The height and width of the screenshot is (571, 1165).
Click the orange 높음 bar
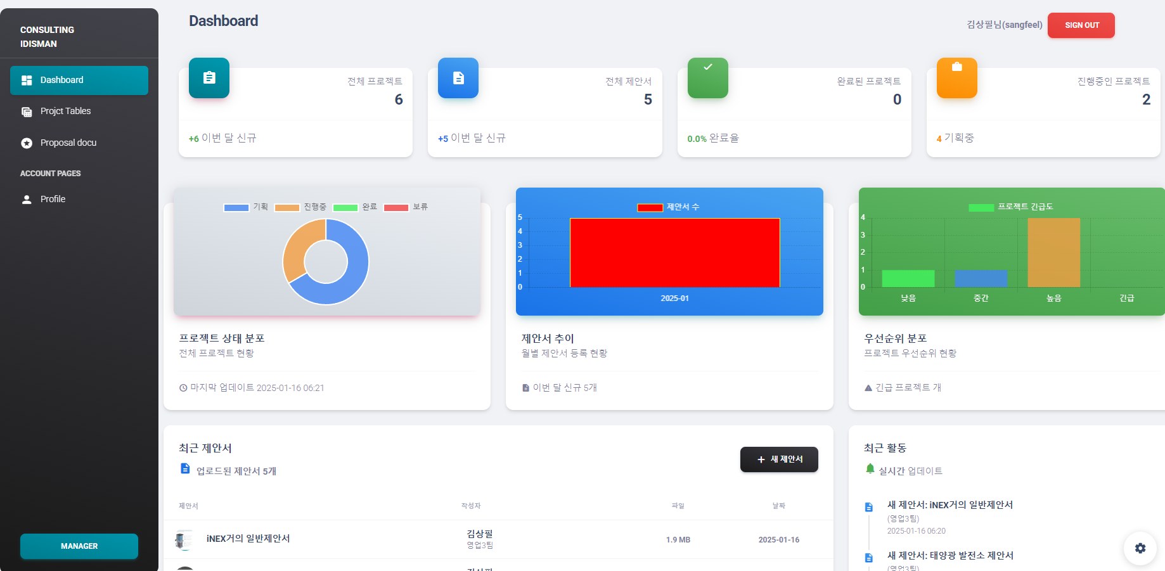(1054, 253)
